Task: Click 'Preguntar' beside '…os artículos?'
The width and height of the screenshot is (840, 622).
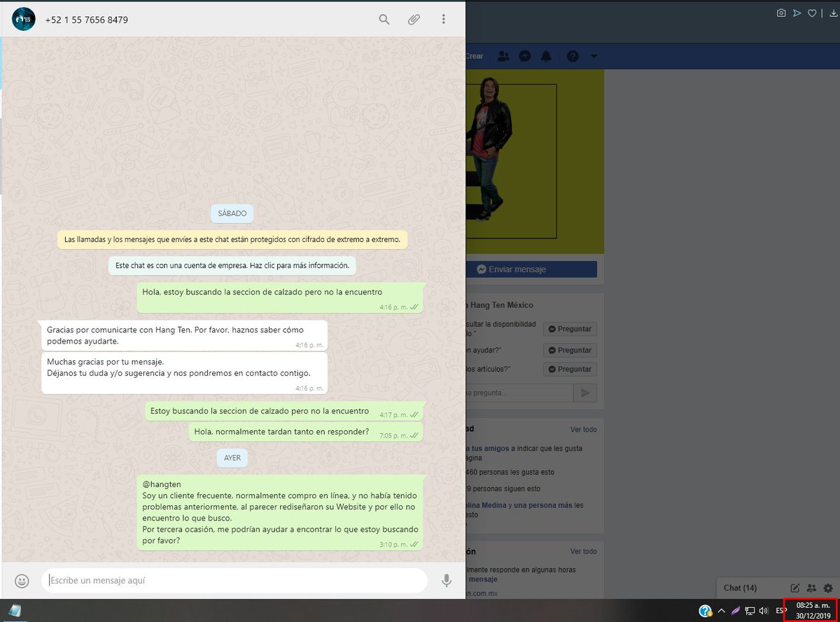Action: point(570,369)
